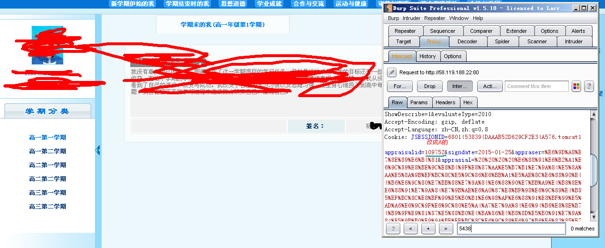Open the Burp menu
This screenshot has width=605, height=248.
click(x=394, y=18)
